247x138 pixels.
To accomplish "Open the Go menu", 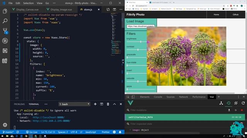I will 47,3.
